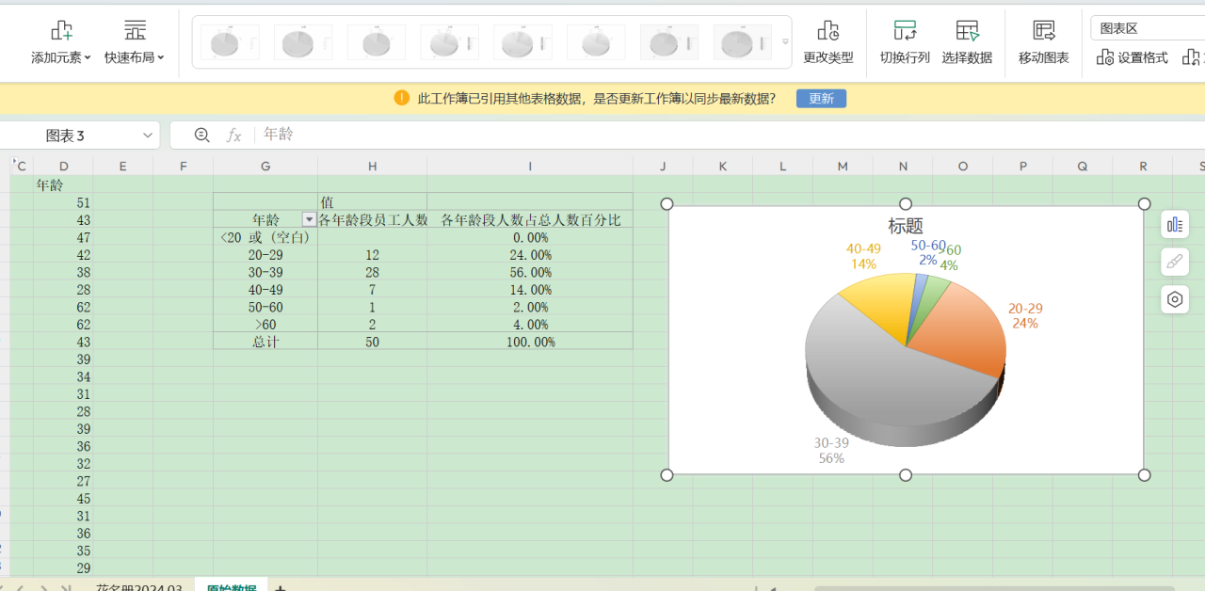Switch to the 花名册2024.03 sheet tab
The height and width of the screenshot is (591, 1205).
(x=139, y=587)
